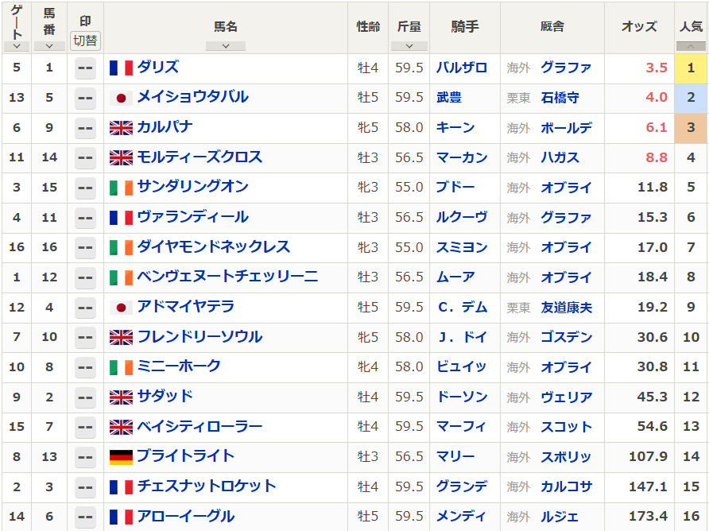Click the French flag beside チェスナットロケット
This screenshot has width=709, height=531.
coord(121,487)
